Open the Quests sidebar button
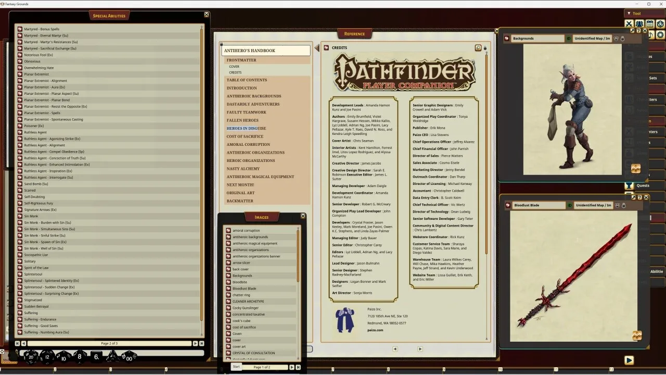The image size is (666, 375). pyautogui.click(x=643, y=185)
